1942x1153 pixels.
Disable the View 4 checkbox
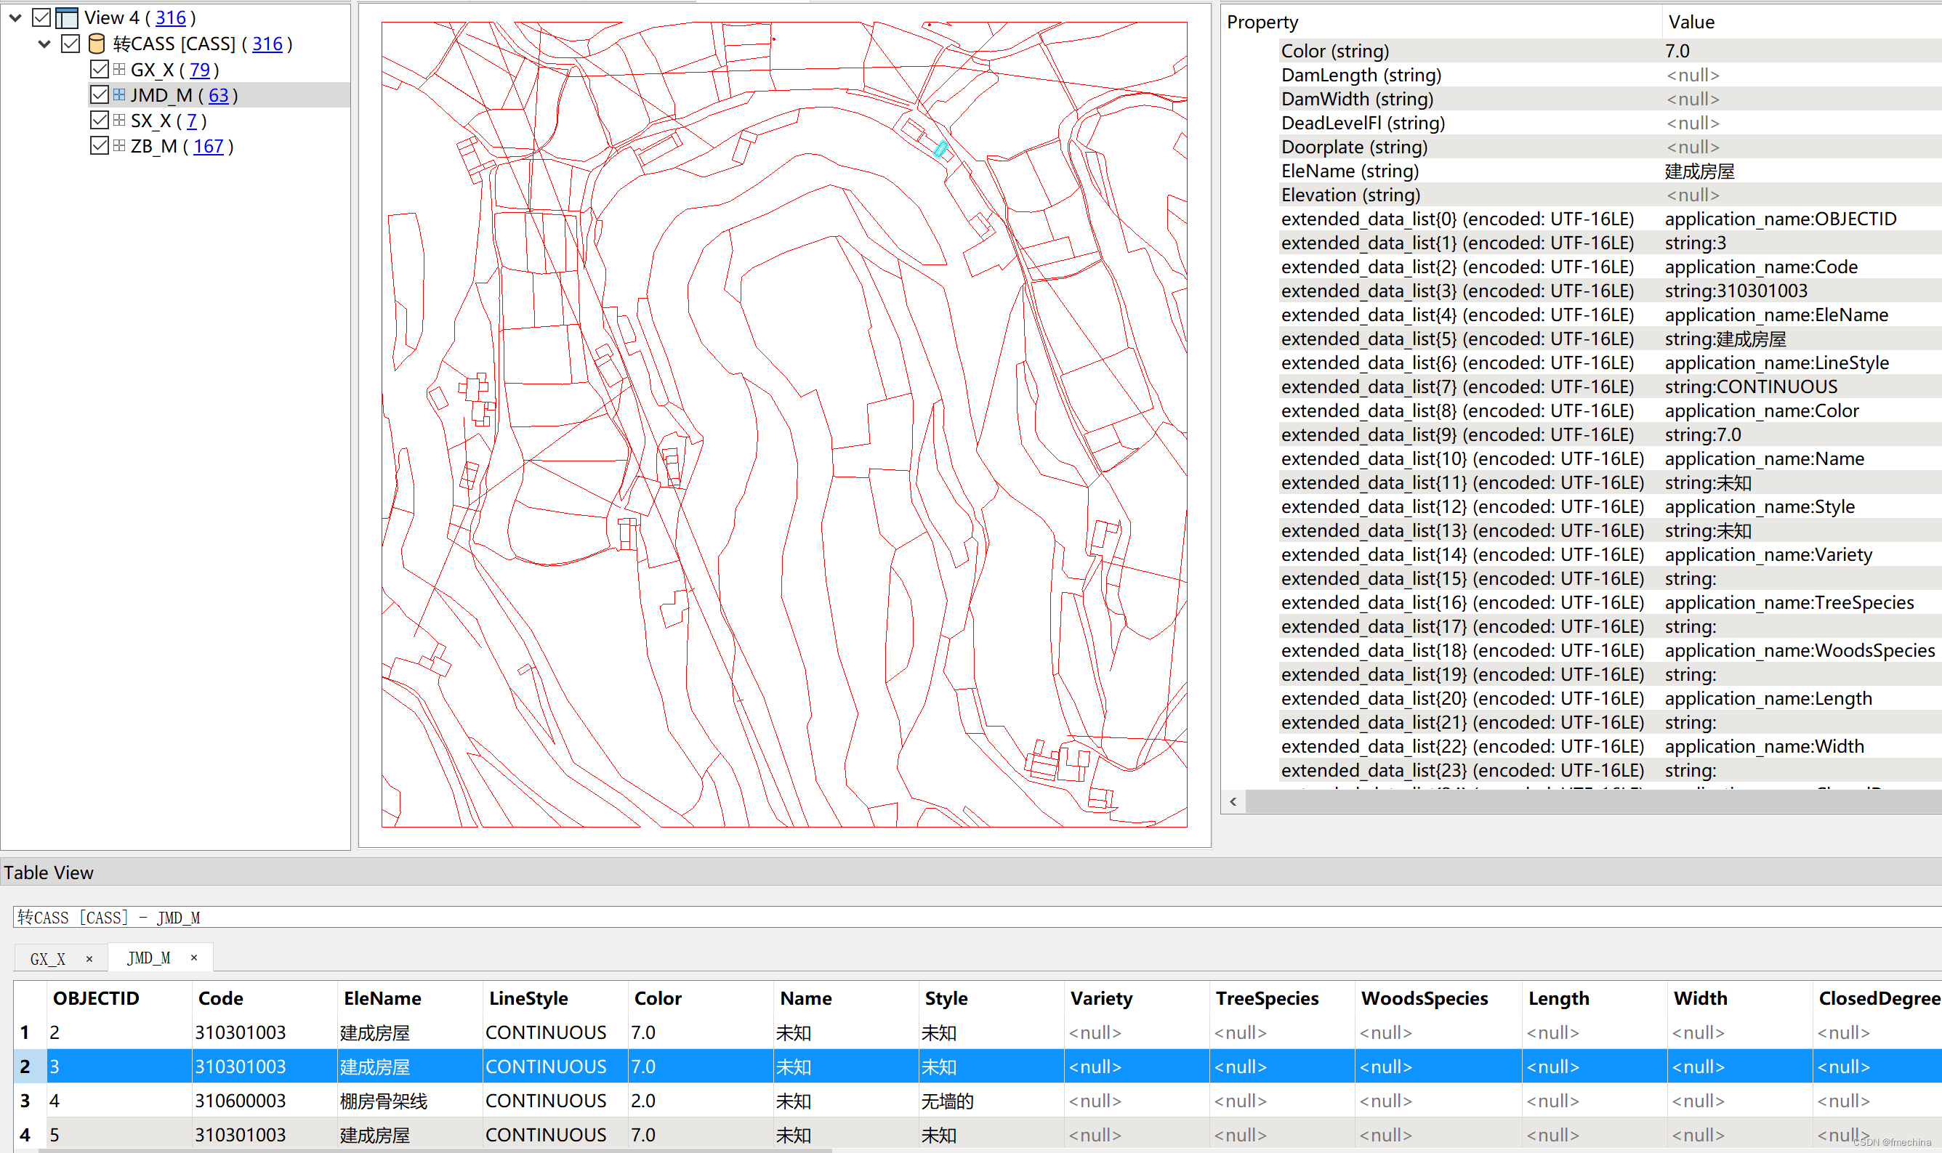coord(42,17)
